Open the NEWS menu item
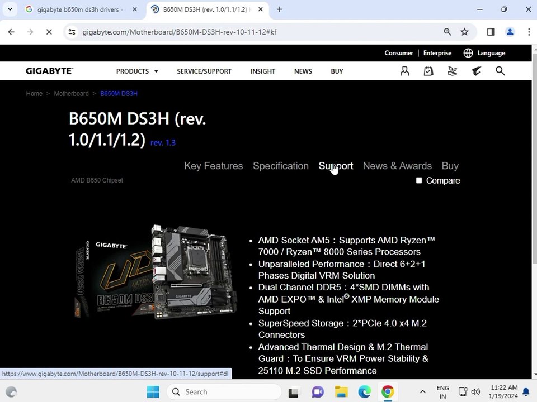This screenshot has width=537, height=402. [x=303, y=71]
